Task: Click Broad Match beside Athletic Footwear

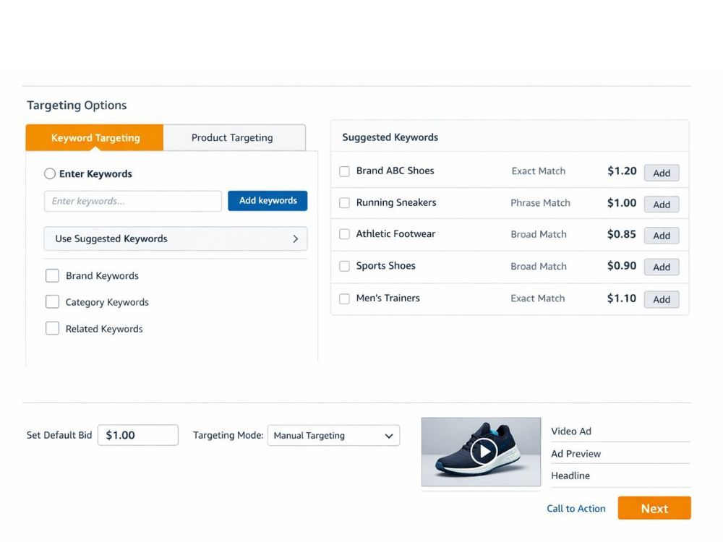Action: point(539,234)
